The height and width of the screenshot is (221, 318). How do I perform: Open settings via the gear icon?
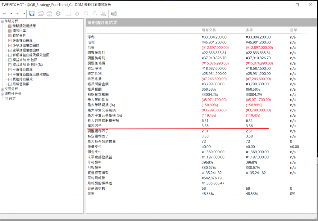pyautogui.click(x=58, y=13)
